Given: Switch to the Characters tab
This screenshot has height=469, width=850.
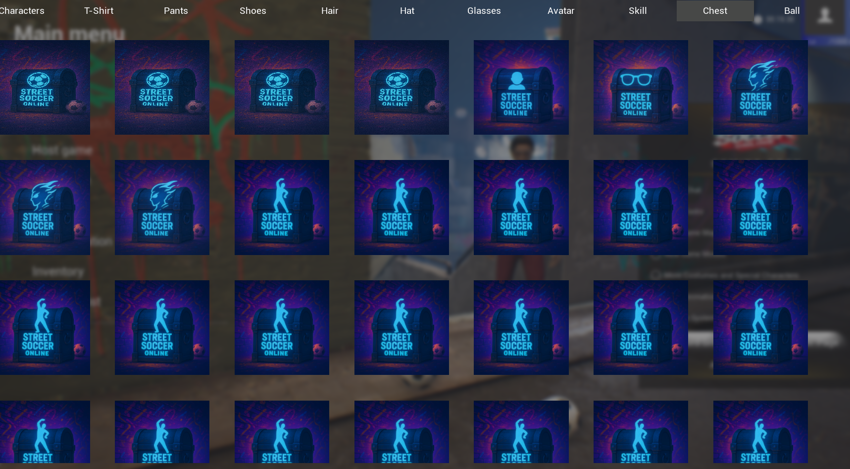Looking at the screenshot, I should tap(22, 11).
